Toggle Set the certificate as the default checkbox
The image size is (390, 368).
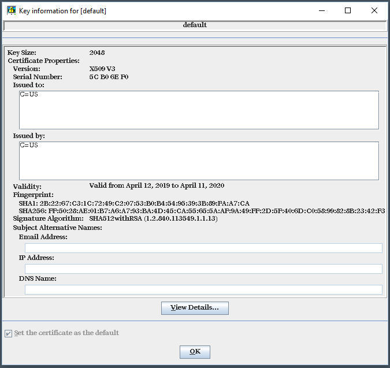[x=9, y=333]
